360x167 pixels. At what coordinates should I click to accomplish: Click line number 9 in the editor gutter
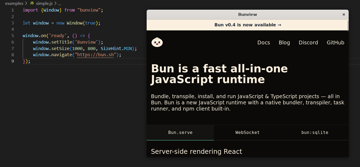(x=12, y=61)
